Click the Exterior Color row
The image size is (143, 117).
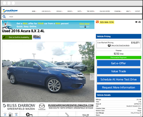(119, 108)
